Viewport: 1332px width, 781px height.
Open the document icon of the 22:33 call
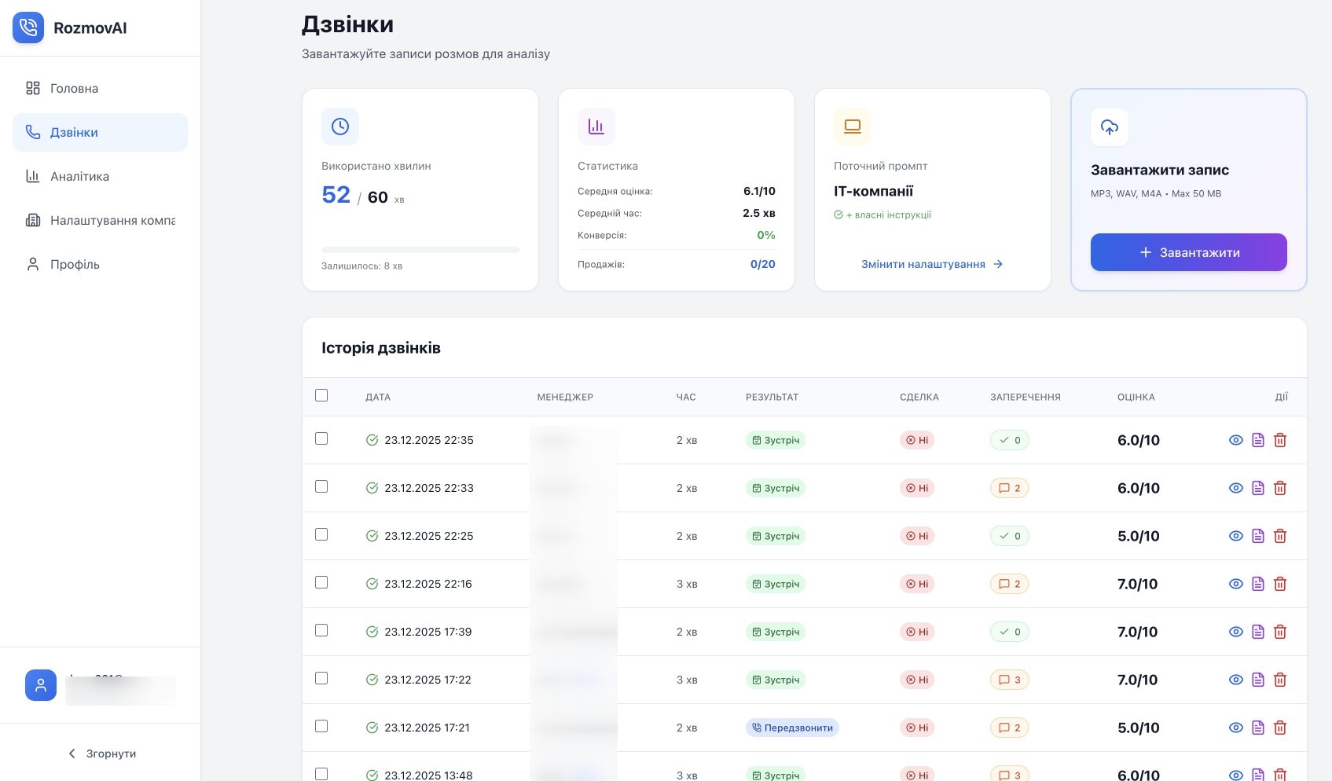pyautogui.click(x=1258, y=488)
